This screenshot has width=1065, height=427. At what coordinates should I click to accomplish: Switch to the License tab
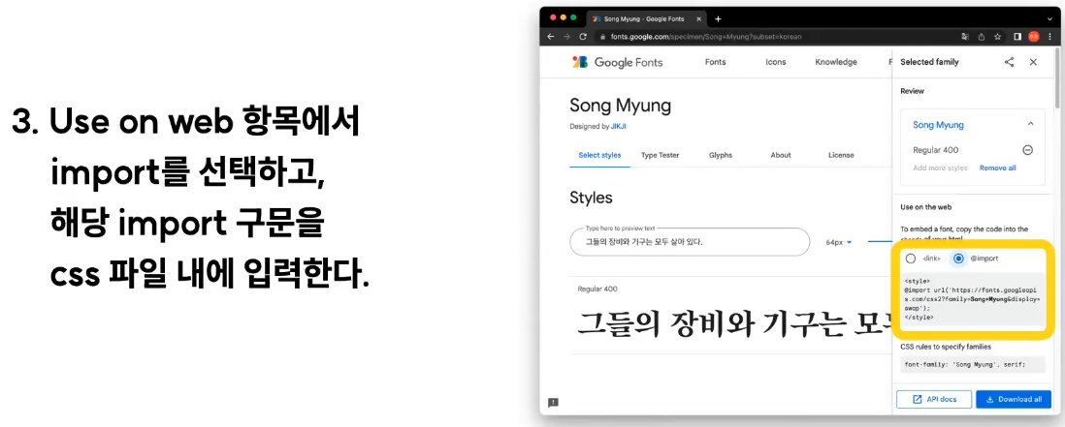(x=841, y=155)
